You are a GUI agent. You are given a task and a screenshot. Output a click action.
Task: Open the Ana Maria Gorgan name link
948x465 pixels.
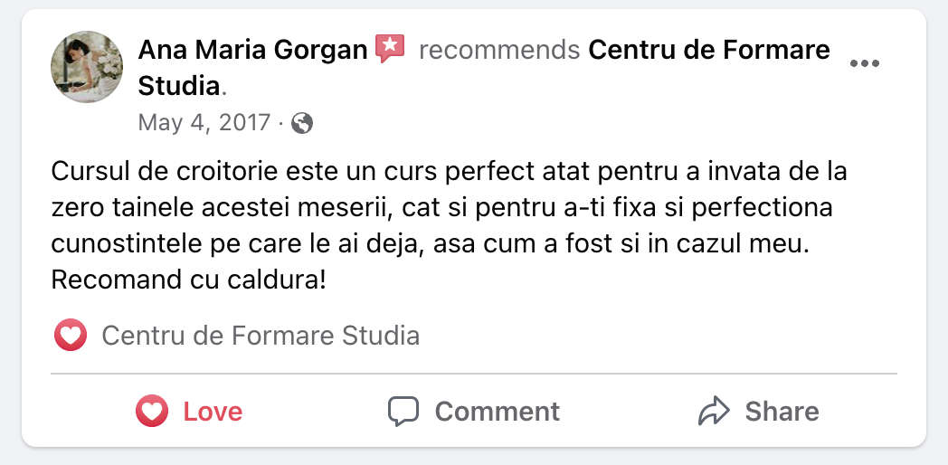click(x=252, y=50)
